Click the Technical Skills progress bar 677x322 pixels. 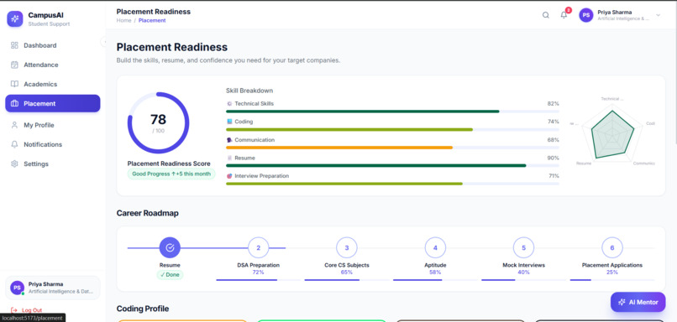coord(392,112)
